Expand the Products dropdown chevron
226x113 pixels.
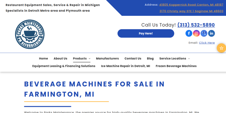90,58
